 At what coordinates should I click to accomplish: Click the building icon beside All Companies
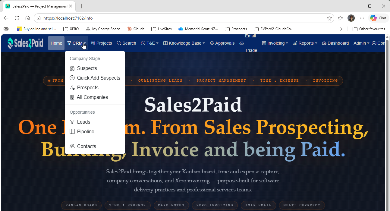click(x=72, y=97)
